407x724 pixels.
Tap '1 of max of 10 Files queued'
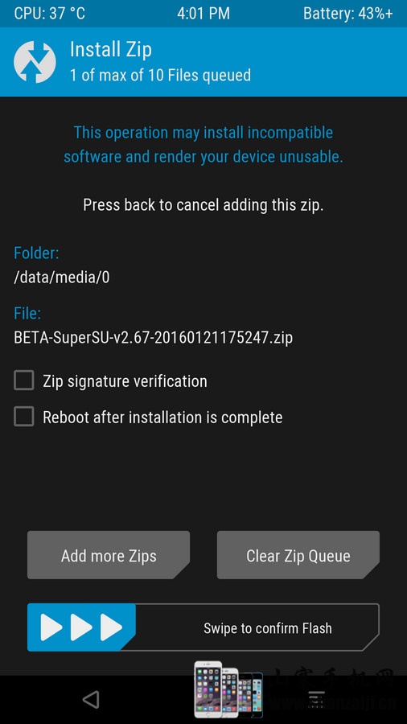160,75
